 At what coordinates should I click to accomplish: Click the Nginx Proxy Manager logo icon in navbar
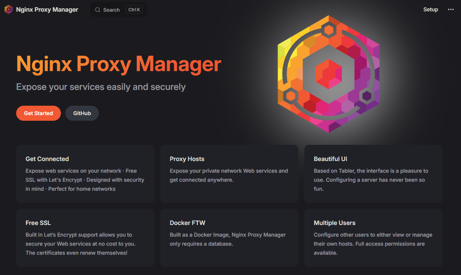tap(8, 9)
